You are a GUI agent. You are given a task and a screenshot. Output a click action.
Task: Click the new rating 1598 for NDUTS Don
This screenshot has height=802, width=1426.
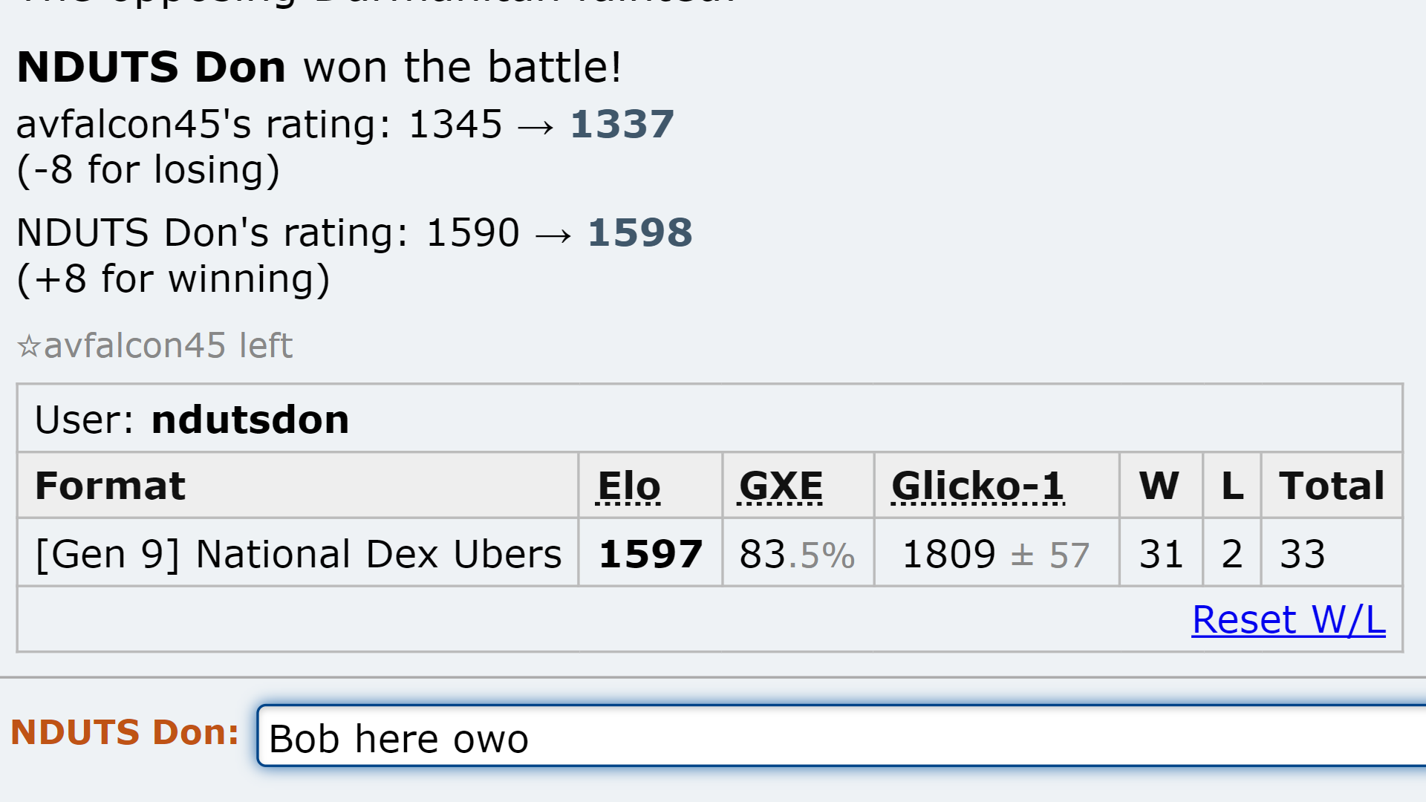tap(639, 233)
